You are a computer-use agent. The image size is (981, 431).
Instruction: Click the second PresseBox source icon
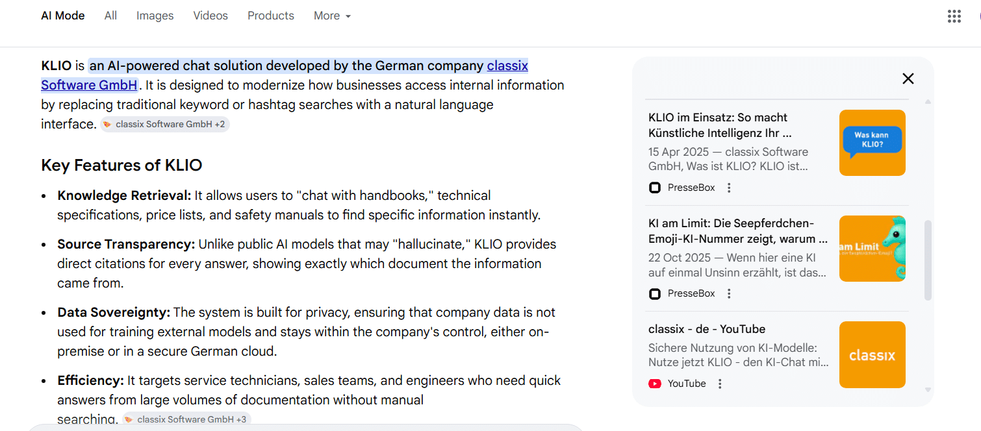655,293
